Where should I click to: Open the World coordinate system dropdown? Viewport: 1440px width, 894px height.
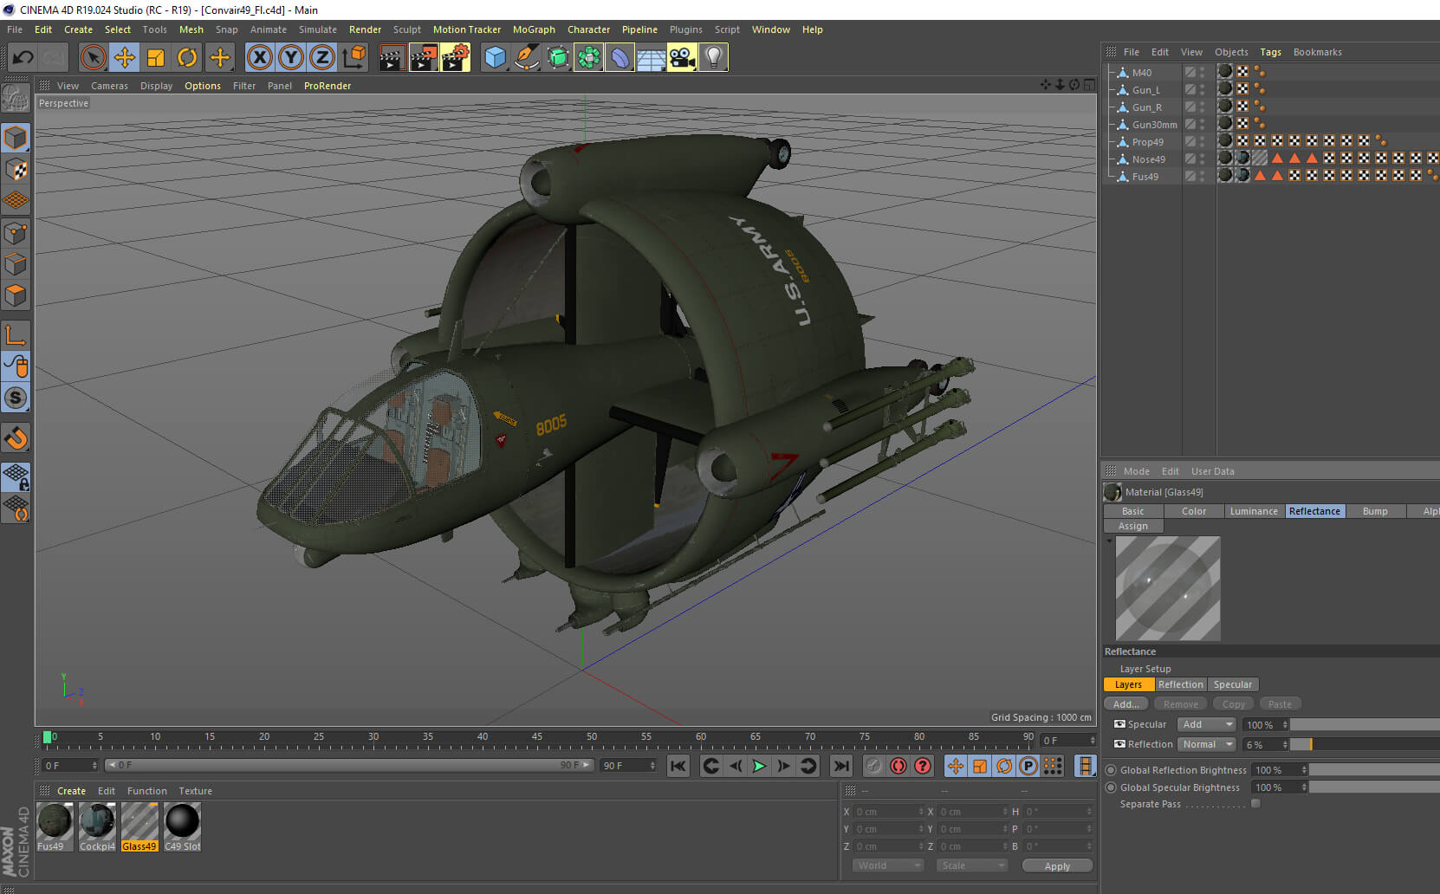(x=888, y=865)
